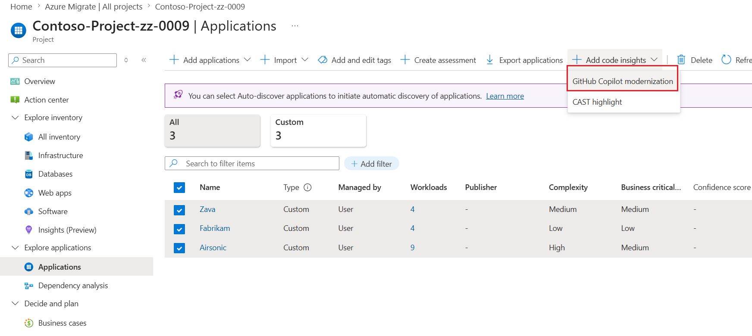Click the Add filter button

point(372,164)
